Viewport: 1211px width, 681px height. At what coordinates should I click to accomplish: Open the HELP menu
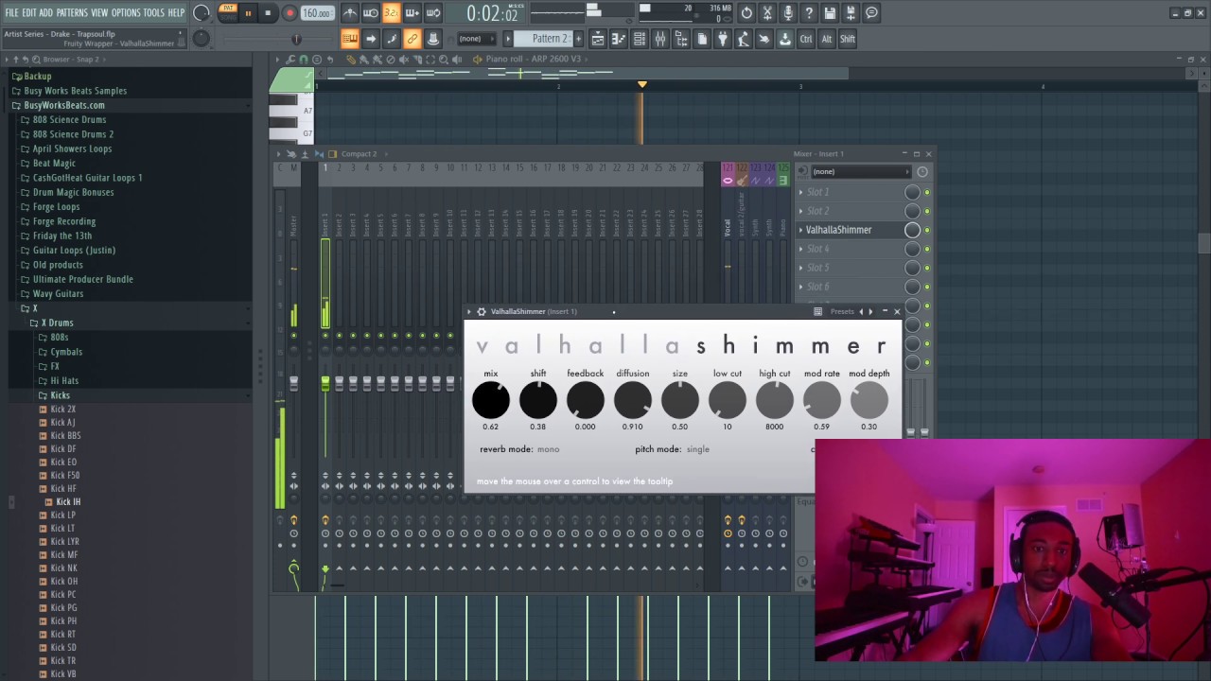(176, 12)
